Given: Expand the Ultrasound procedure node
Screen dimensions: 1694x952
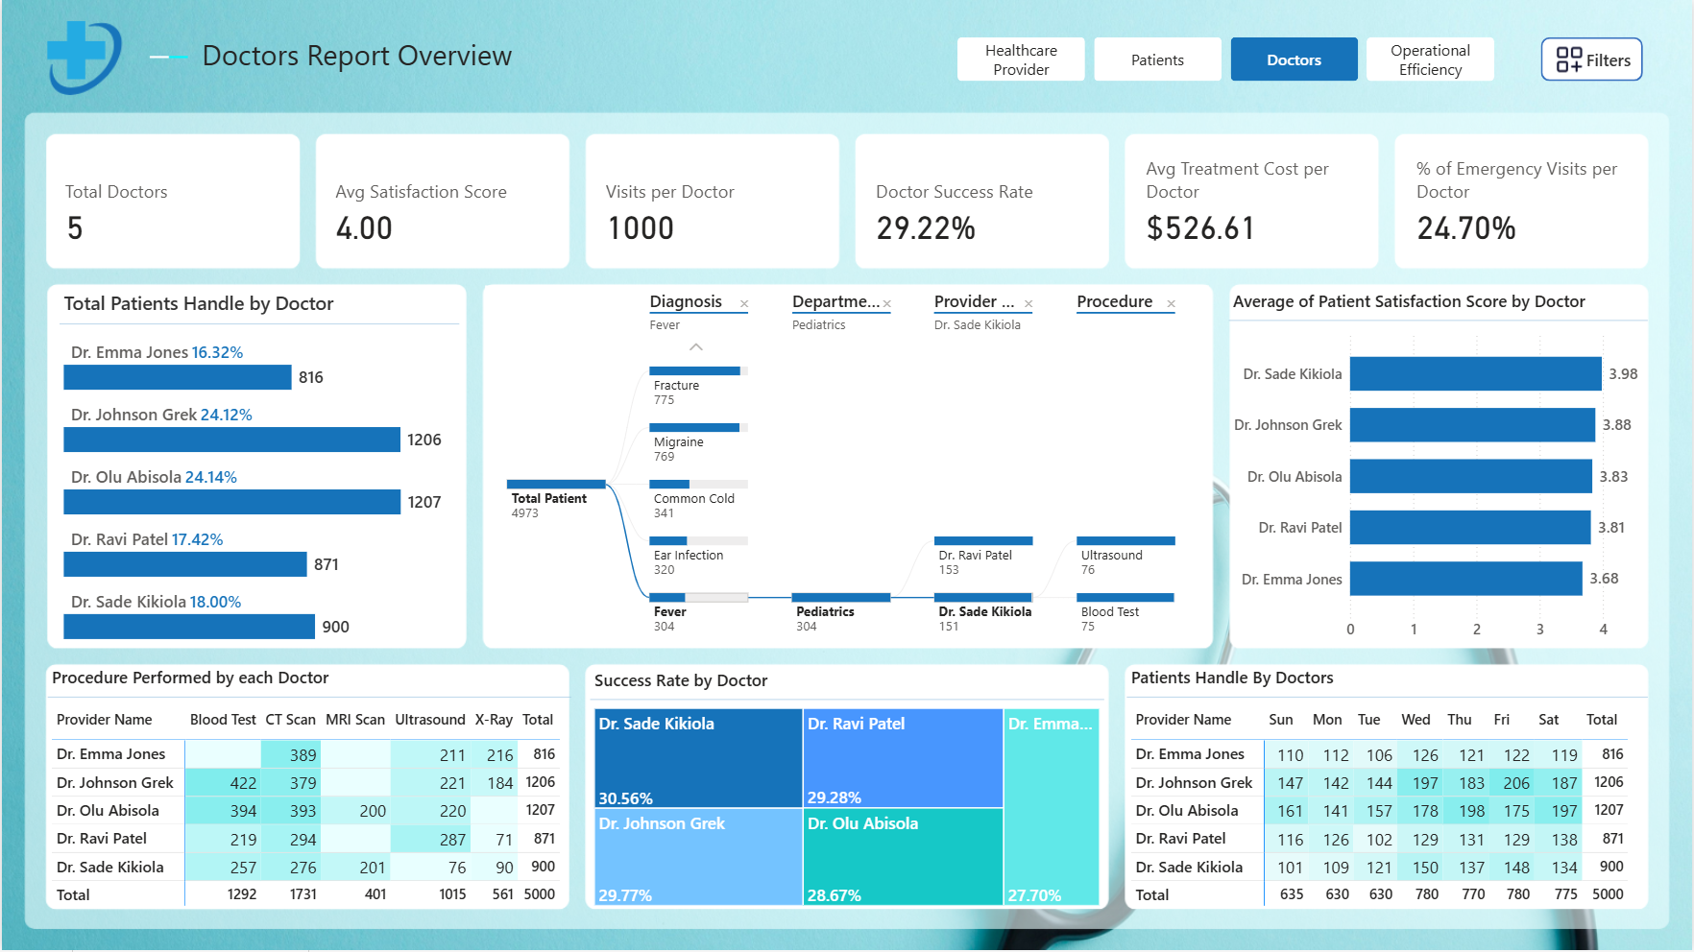Looking at the screenshot, I should point(1126,556).
